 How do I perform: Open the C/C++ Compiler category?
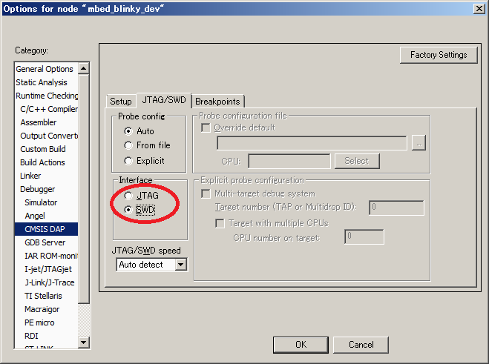pos(49,109)
